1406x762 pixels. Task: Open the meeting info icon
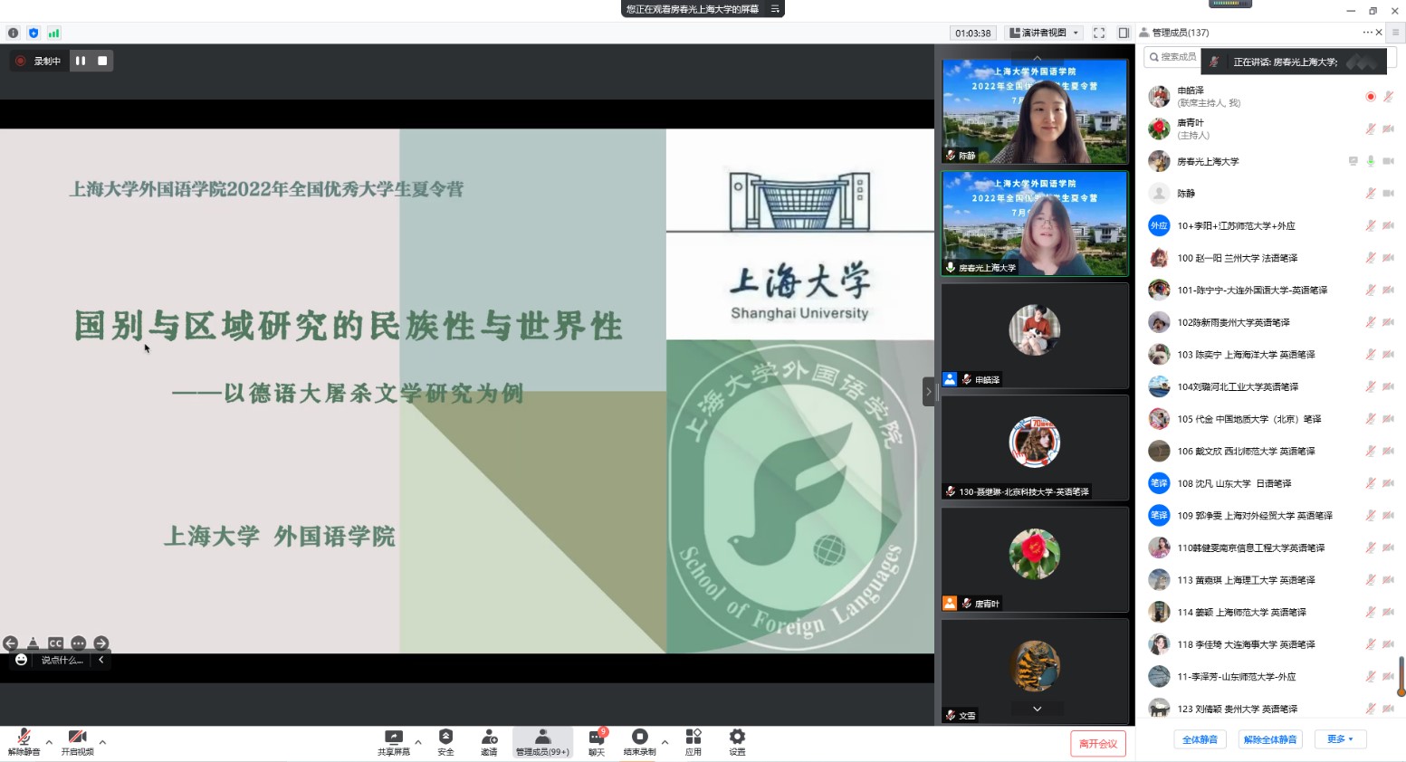coord(13,33)
